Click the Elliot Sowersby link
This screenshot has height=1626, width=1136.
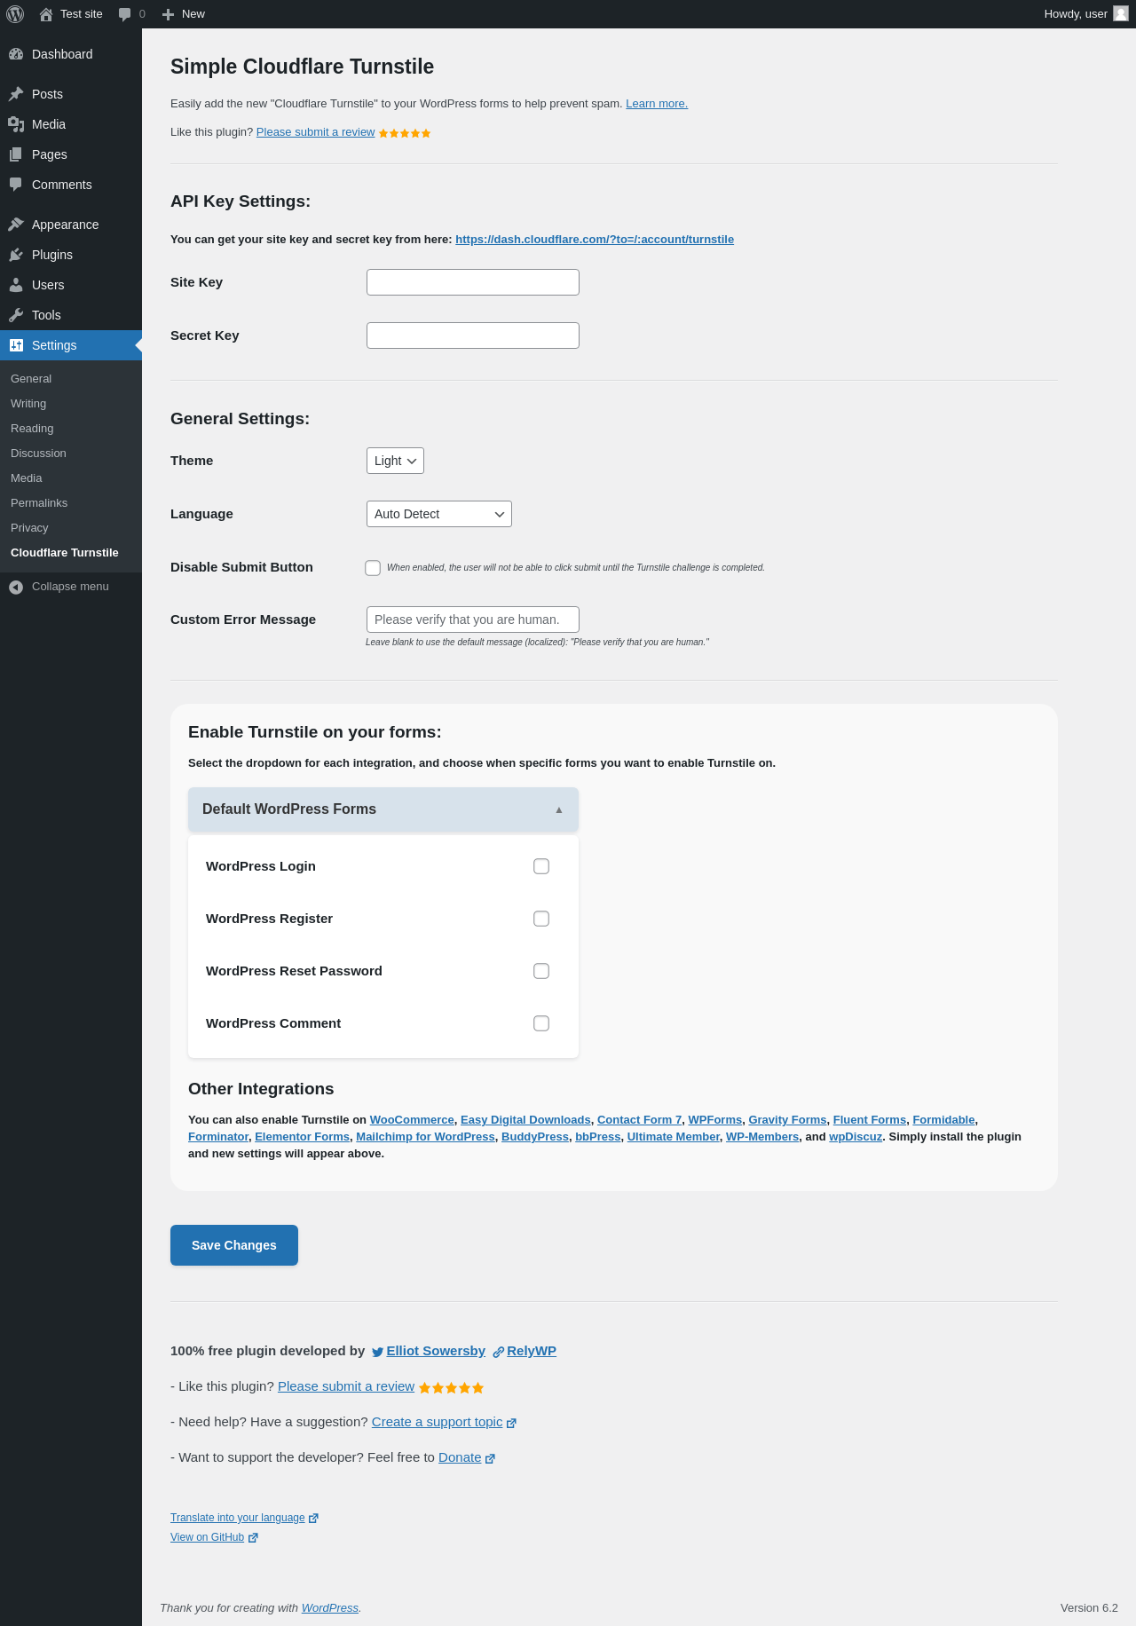coord(436,1351)
